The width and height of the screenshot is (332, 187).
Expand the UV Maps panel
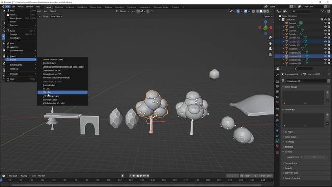click(288, 132)
